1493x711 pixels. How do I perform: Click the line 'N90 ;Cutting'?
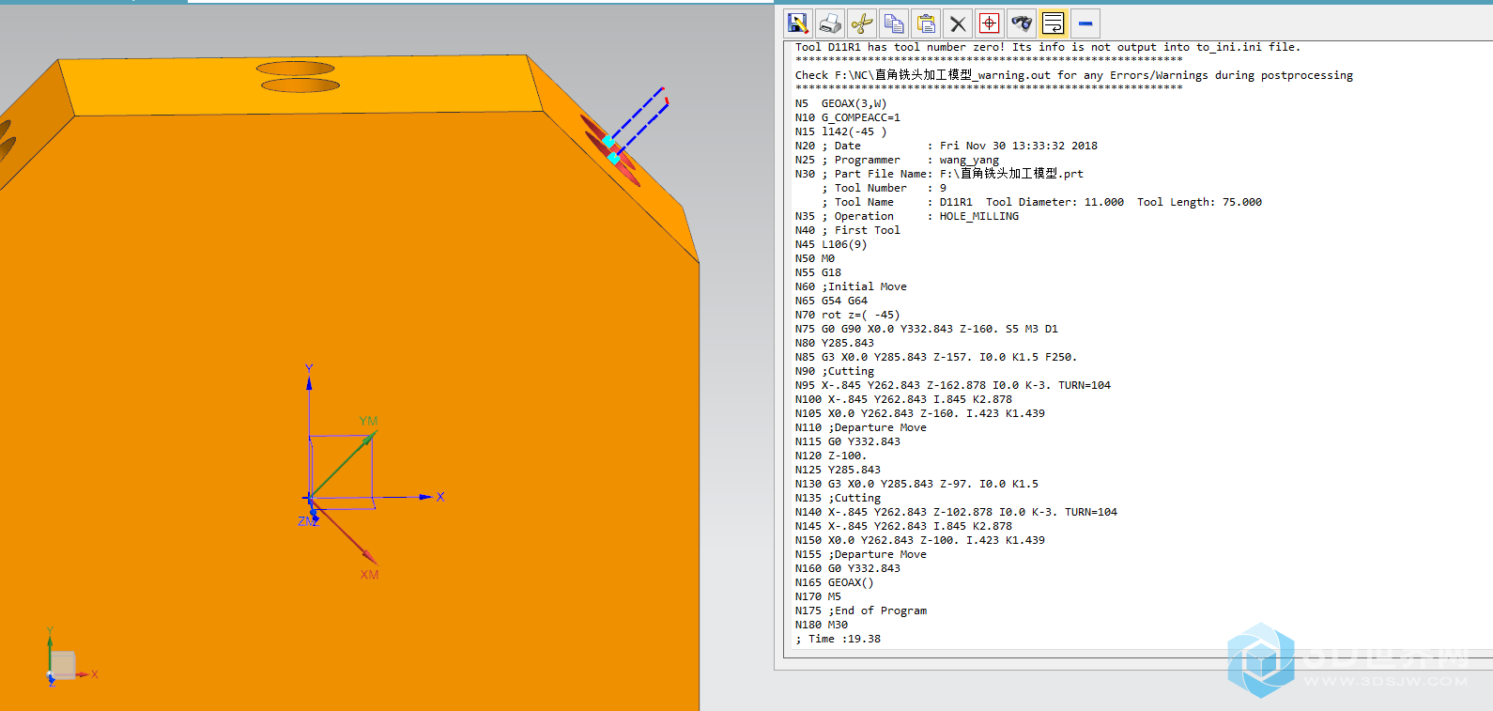click(x=834, y=371)
